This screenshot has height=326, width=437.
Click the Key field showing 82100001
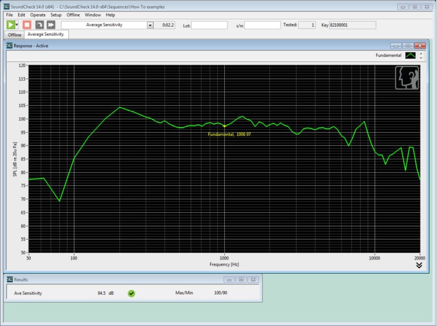352,25
